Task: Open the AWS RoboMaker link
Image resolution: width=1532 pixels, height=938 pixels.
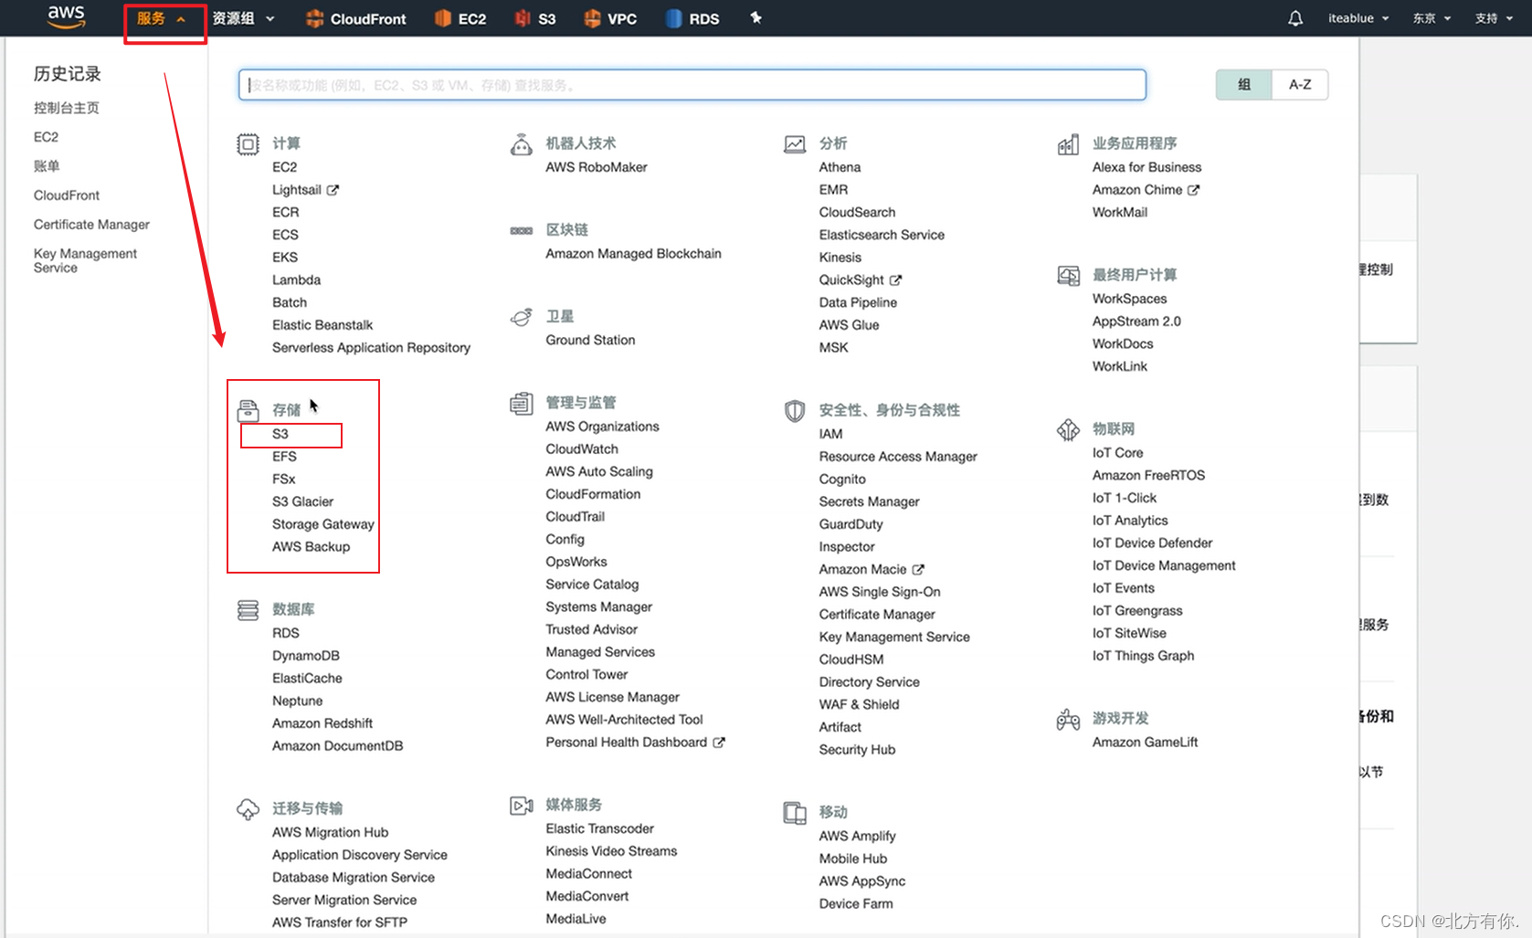Action: [596, 167]
